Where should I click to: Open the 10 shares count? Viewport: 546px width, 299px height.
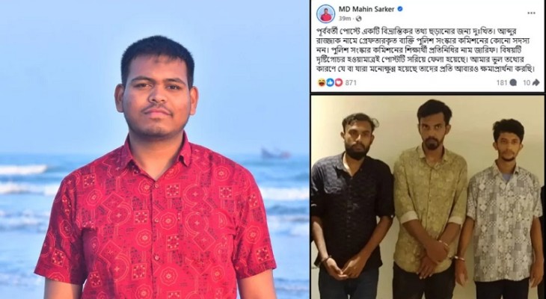click(527, 82)
